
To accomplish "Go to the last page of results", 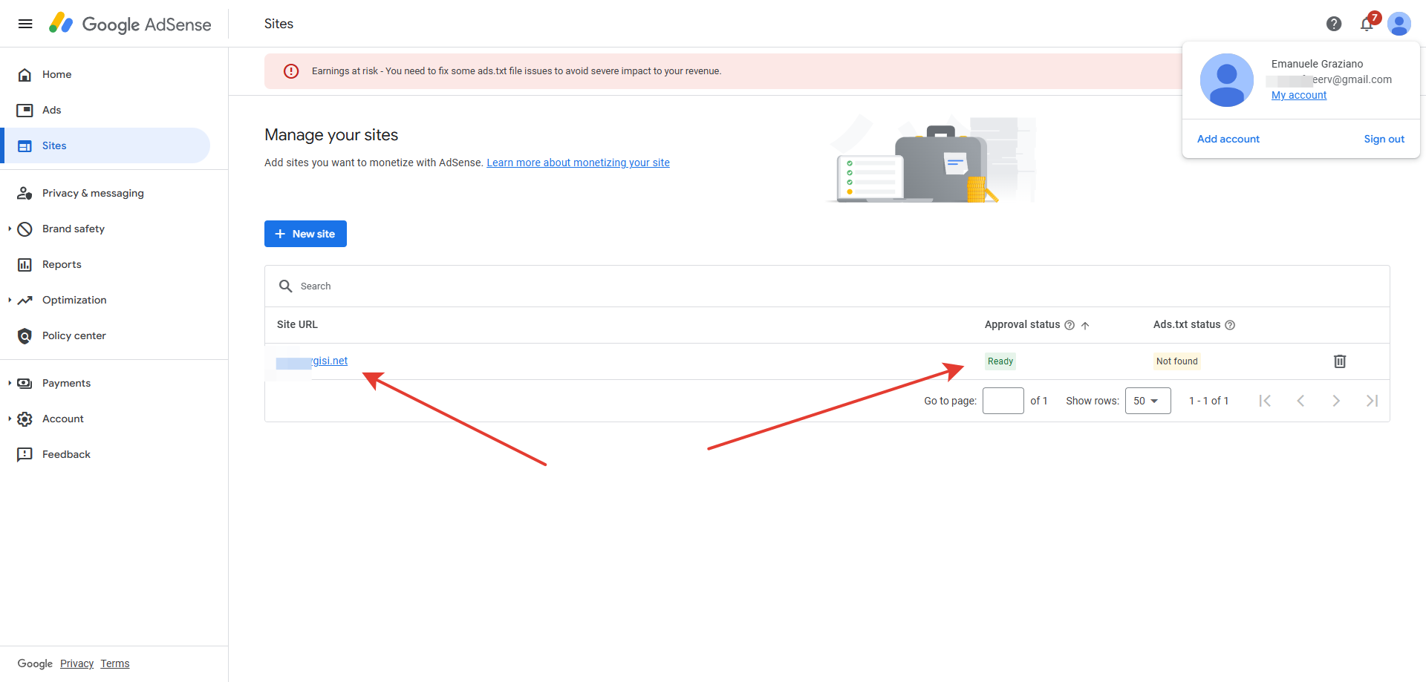I will [1372, 401].
